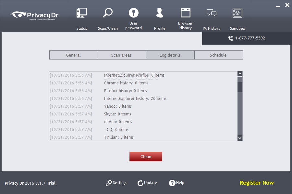292x194 pixels.
Task: Select the 'ICQ: 0 items' entry
Action: tap(117, 130)
